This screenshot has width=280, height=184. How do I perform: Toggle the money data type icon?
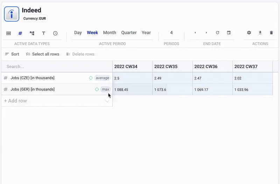coord(8,33)
